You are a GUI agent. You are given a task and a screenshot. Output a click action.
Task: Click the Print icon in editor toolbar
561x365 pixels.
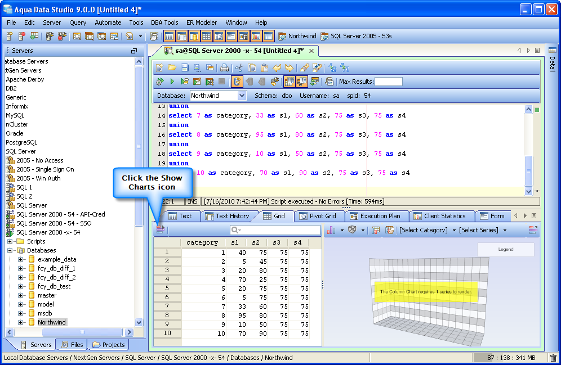pos(224,67)
